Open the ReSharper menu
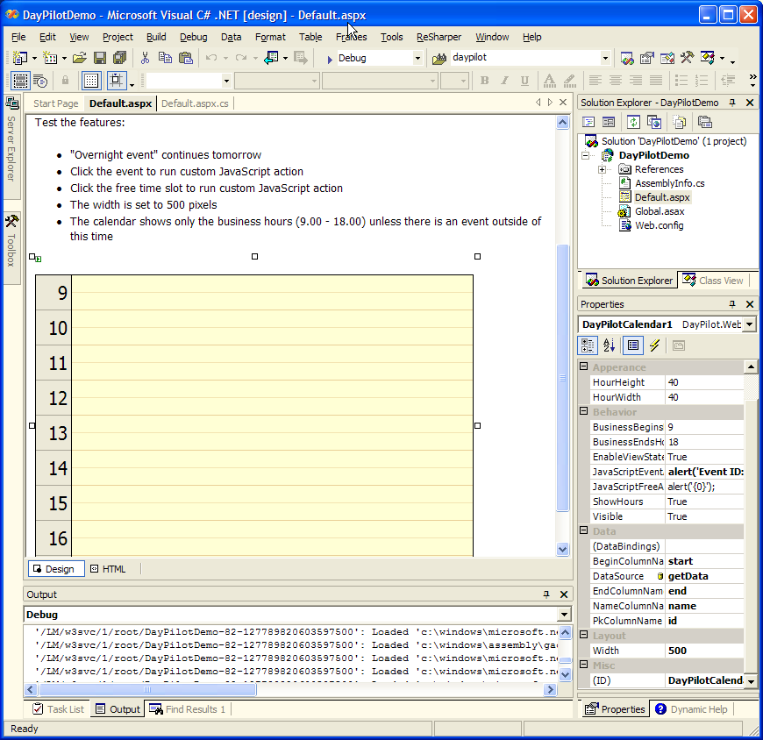Viewport: 763px width, 740px height. click(439, 37)
